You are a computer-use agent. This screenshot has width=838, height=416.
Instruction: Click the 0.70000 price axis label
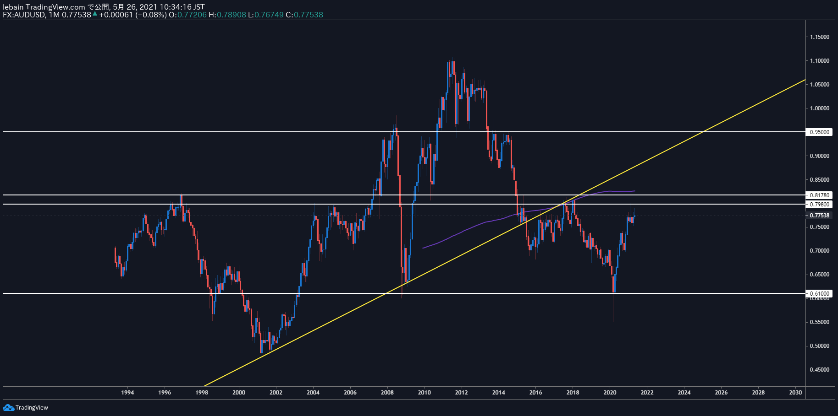tap(819, 251)
